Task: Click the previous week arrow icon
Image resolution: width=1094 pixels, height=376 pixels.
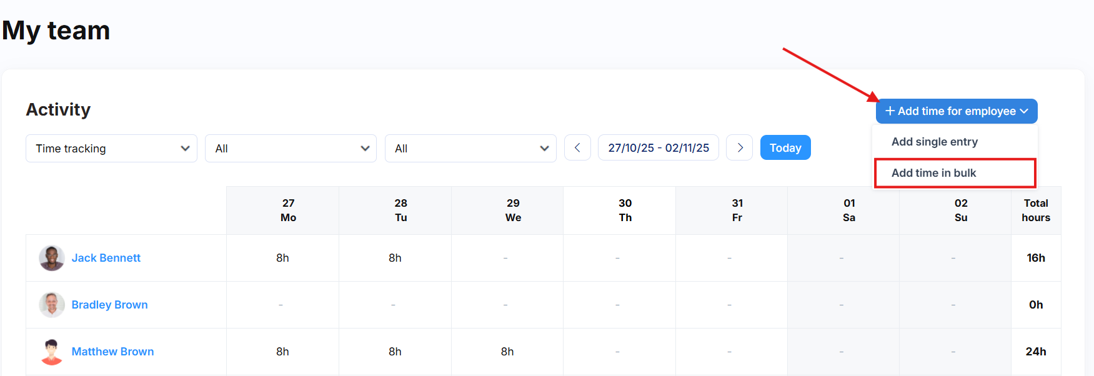Action: click(577, 148)
